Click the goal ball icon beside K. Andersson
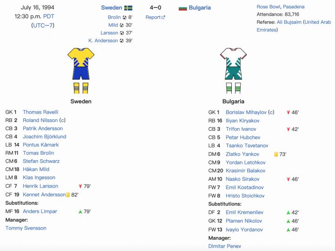This screenshot has height=251, width=335. pyautogui.click(x=121, y=41)
